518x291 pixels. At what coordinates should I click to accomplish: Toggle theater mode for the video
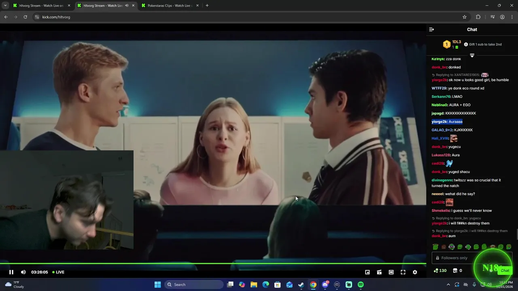click(x=391, y=272)
